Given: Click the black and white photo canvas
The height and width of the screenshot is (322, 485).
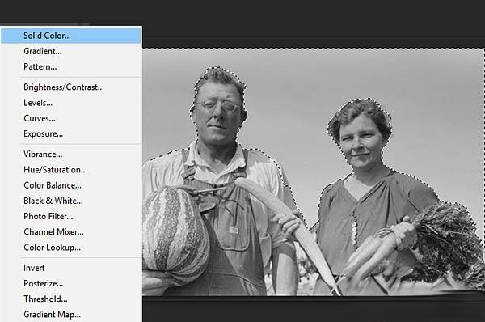Looking at the screenshot, I should [x=314, y=172].
